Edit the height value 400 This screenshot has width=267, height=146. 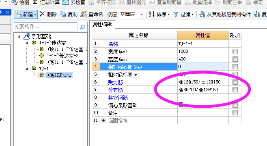[x=203, y=59]
